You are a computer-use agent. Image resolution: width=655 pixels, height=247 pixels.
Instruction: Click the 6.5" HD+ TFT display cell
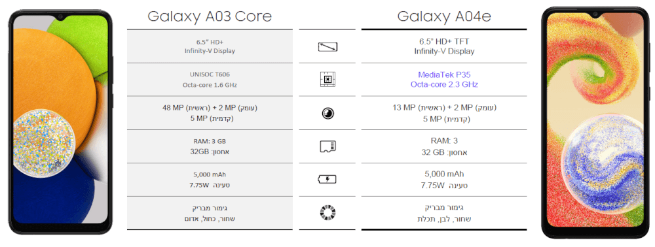444,46
